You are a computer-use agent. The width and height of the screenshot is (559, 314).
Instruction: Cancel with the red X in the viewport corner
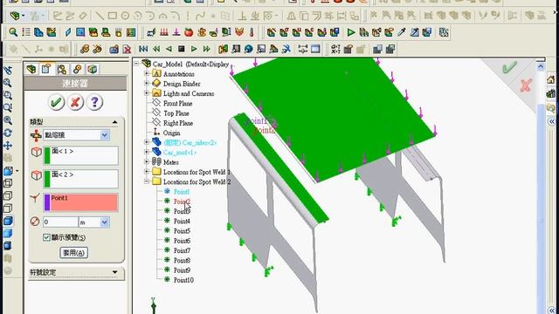526,85
